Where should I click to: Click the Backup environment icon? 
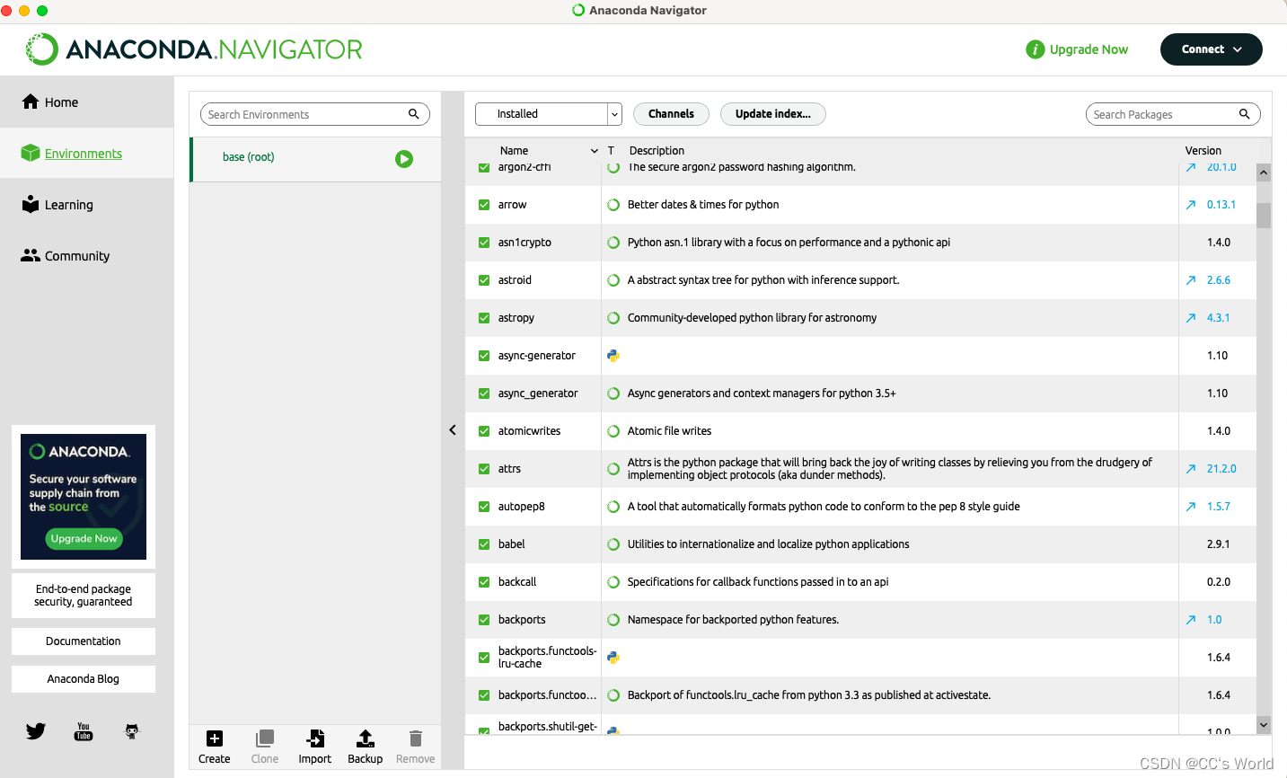click(x=366, y=738)
